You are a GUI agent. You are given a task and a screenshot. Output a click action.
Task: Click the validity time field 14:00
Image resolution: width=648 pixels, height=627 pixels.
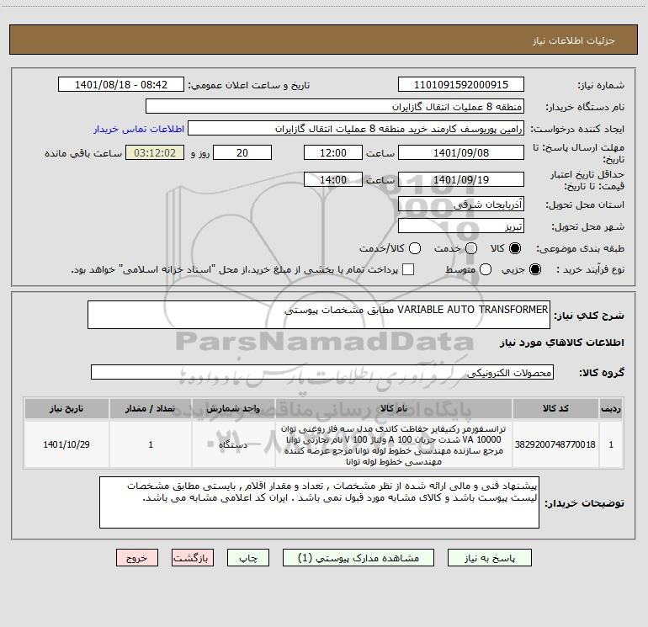coord(333,179)
